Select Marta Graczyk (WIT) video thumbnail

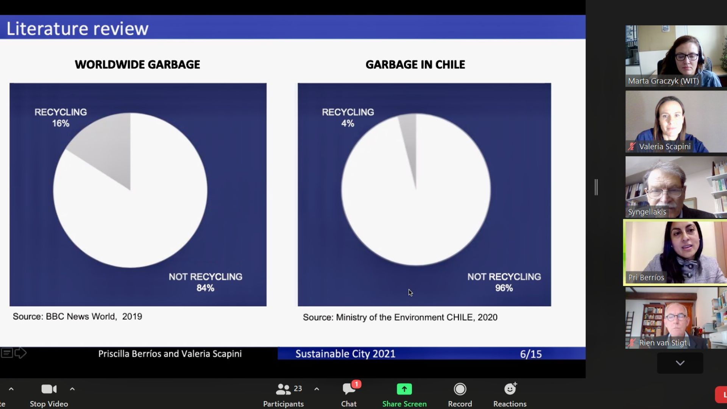tap(676, 56)
